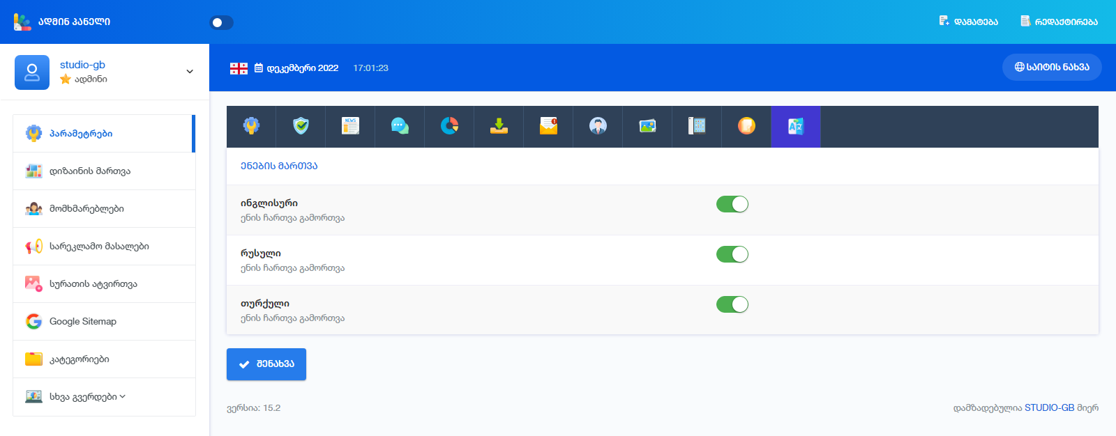Click the user avatar settings icon

tap(598, 126)
